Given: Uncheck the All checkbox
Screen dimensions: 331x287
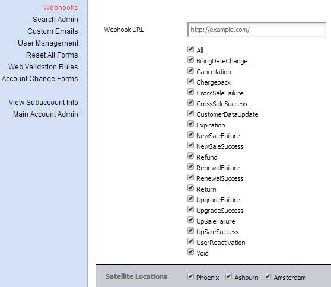Looking at the screenshot, I should (190, 49).
